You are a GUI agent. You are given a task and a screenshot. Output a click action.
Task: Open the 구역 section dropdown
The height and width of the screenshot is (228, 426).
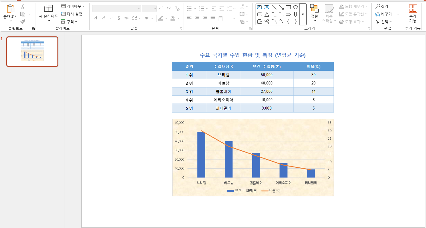tap(69, 21)
